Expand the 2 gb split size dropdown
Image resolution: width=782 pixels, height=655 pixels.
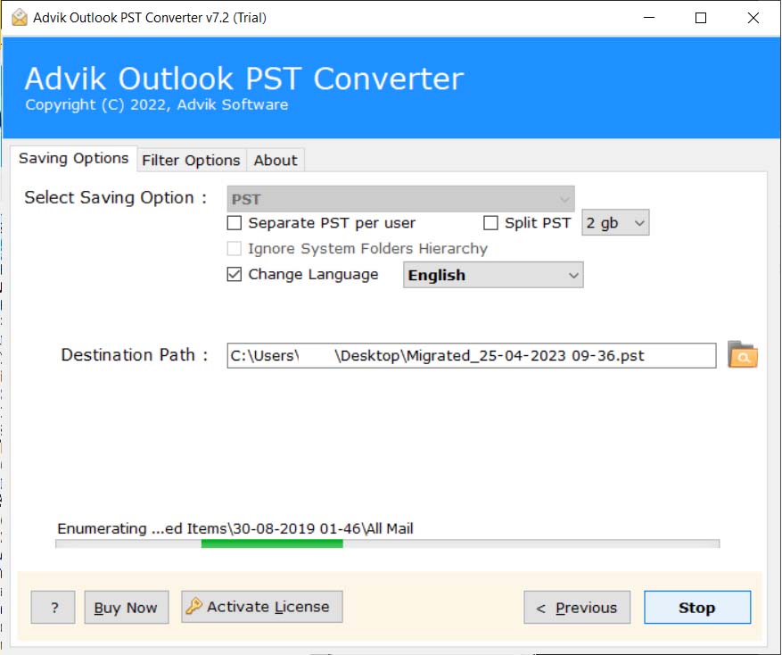click(615, 223)
